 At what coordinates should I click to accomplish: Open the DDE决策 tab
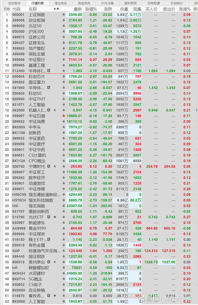[107, 3]
